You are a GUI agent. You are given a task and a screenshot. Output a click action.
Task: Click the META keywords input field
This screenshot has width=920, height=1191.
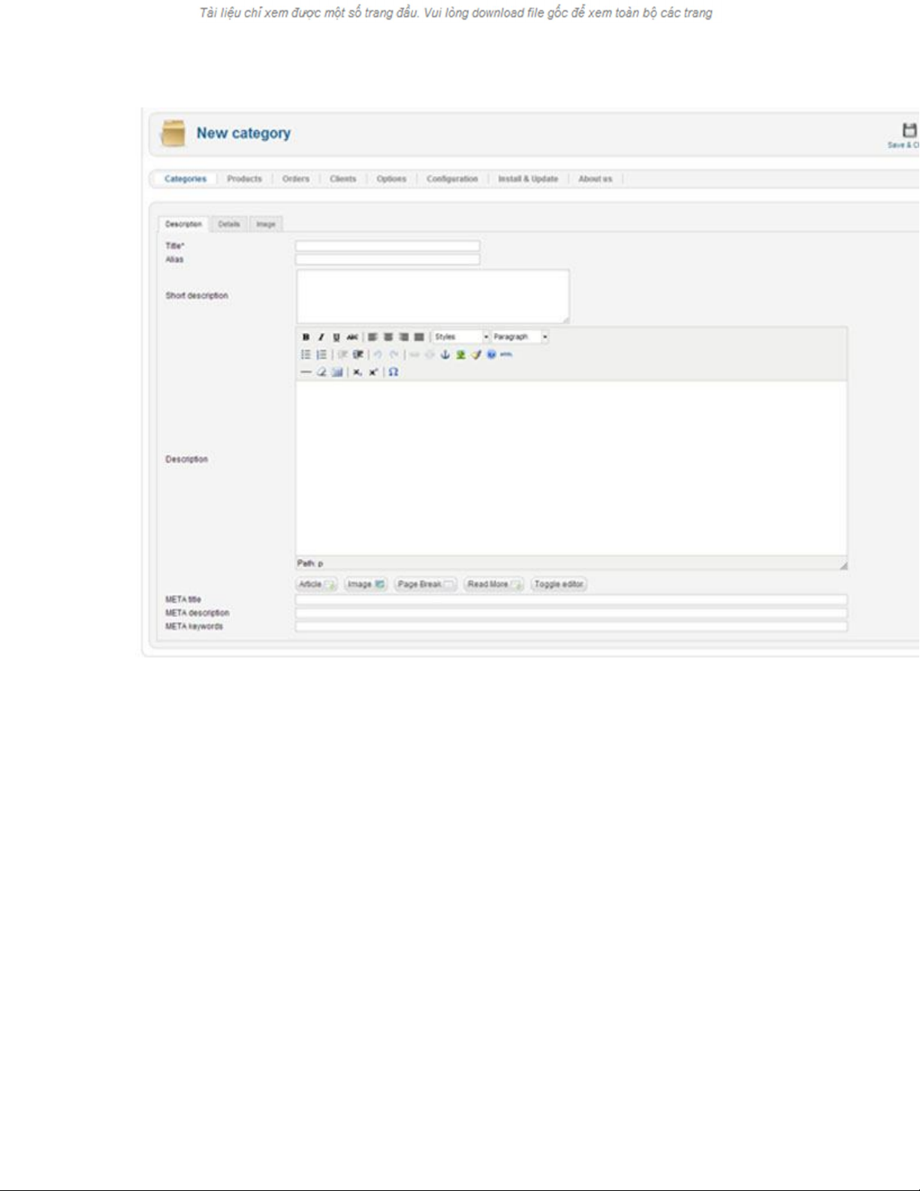point(571,627)
